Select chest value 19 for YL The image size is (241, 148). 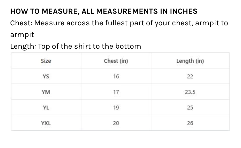point(116,108)
